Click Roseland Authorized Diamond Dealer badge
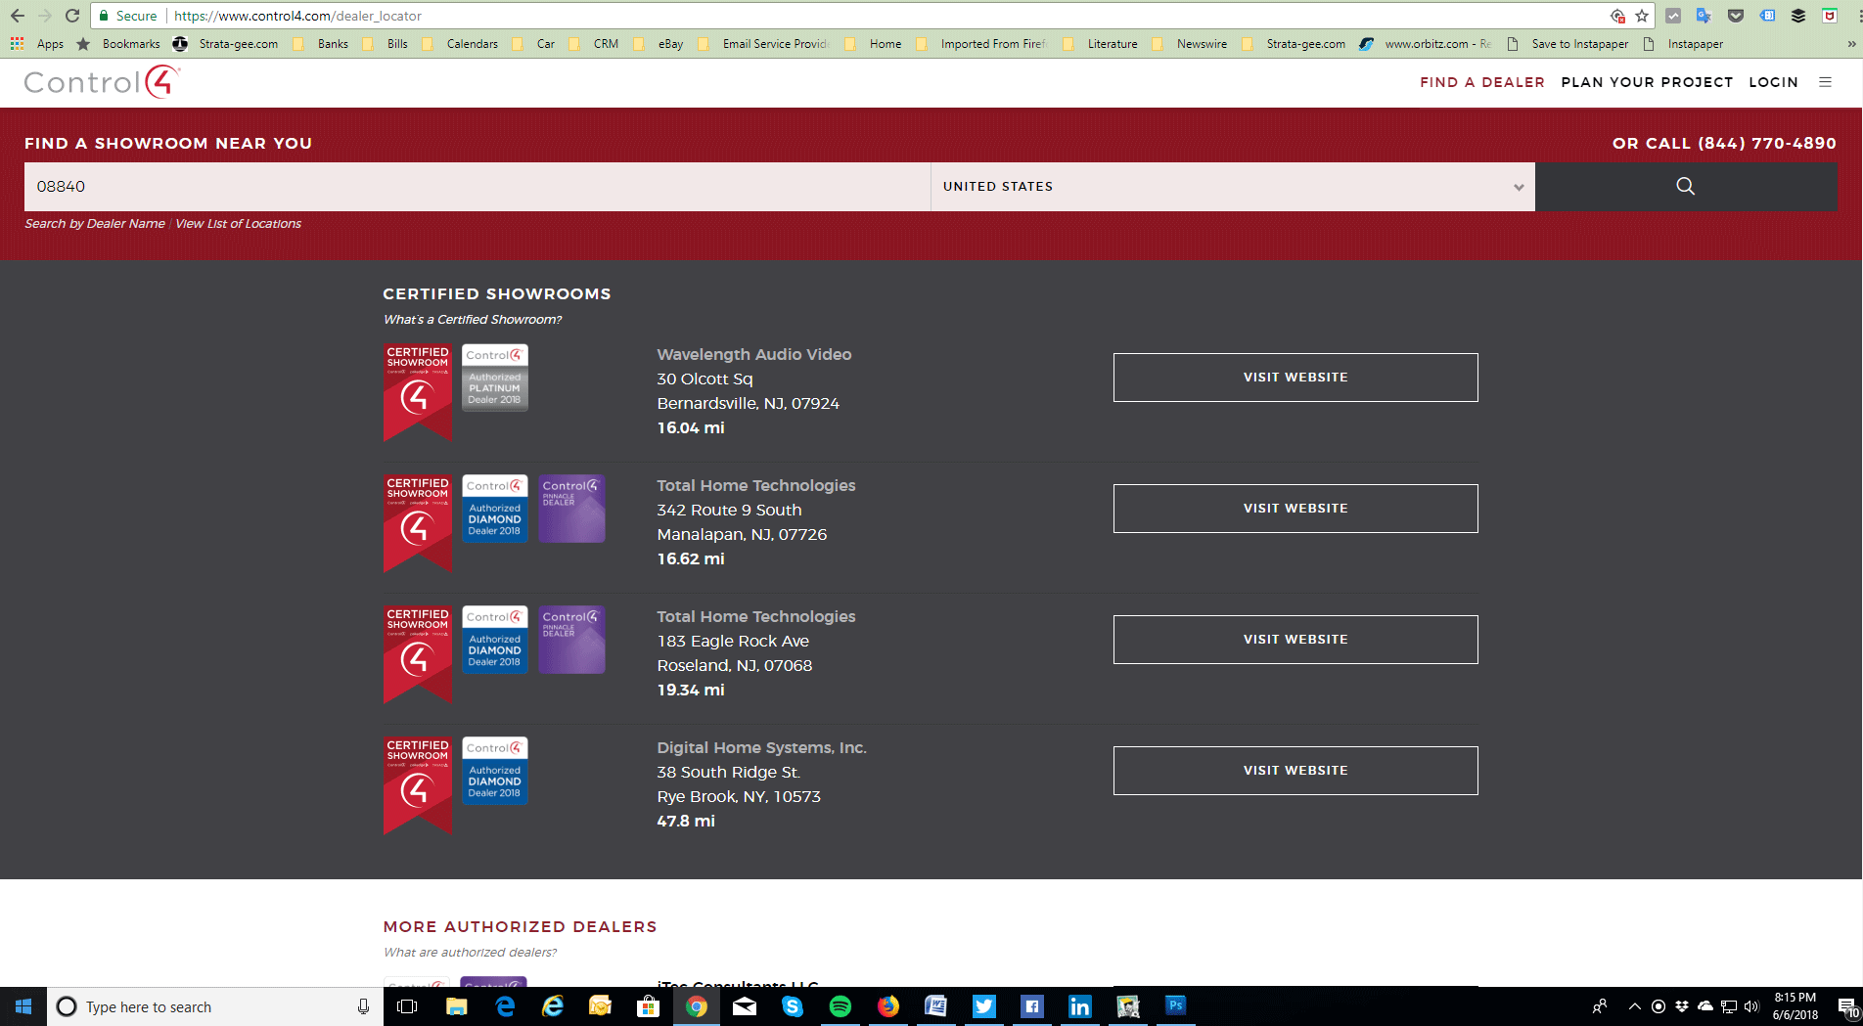Screen dimensions: 1863x1026 coord(495,640)
